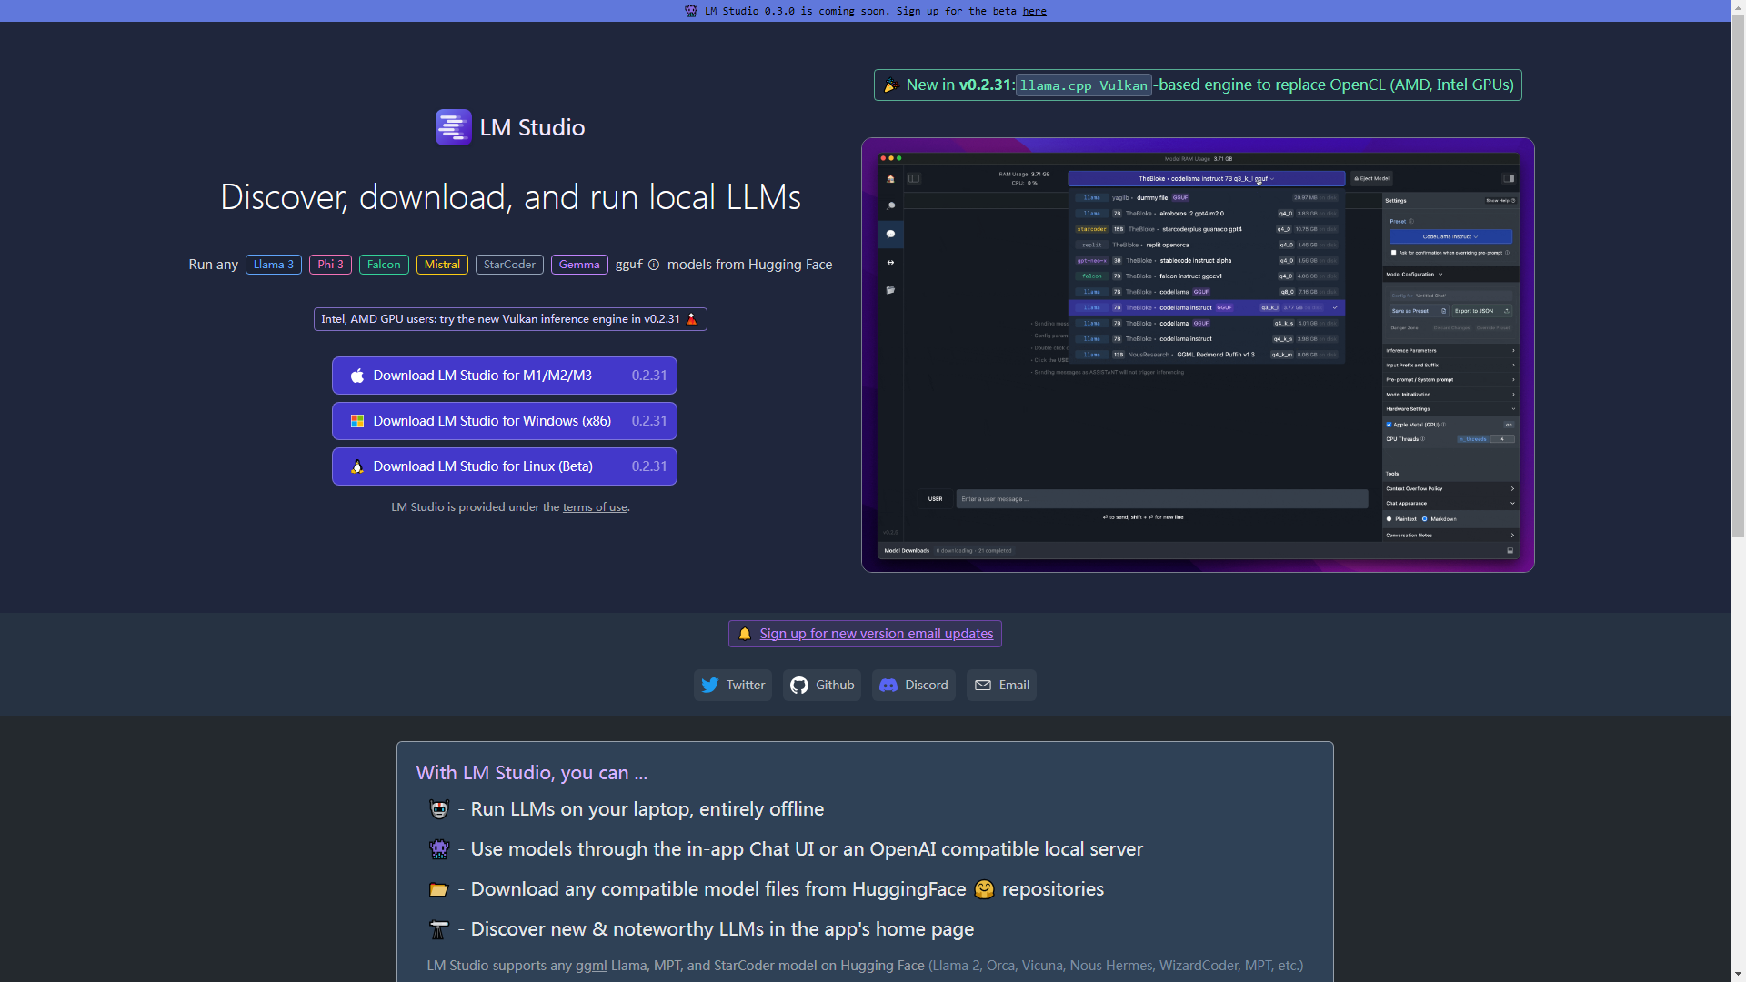
Task: Select the Gemma model tag
Action: 578,265
